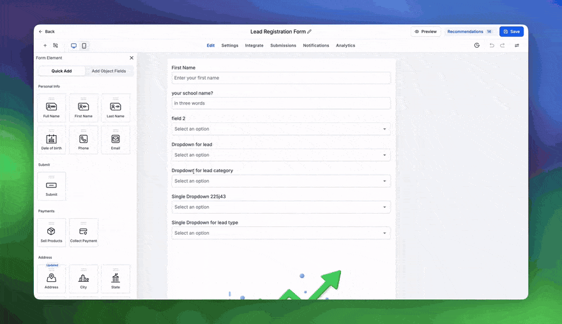
Task: Add Full Name element
Action: [52, 108]
